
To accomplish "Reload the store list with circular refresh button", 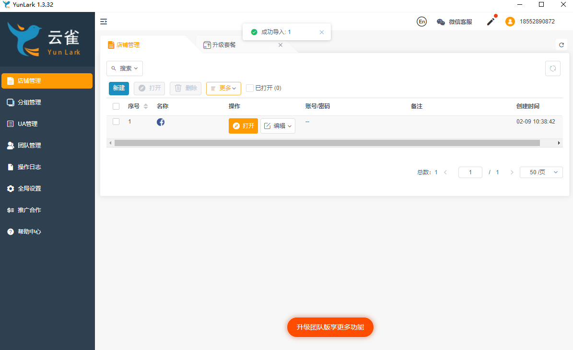I will click(x=552, y=68).
